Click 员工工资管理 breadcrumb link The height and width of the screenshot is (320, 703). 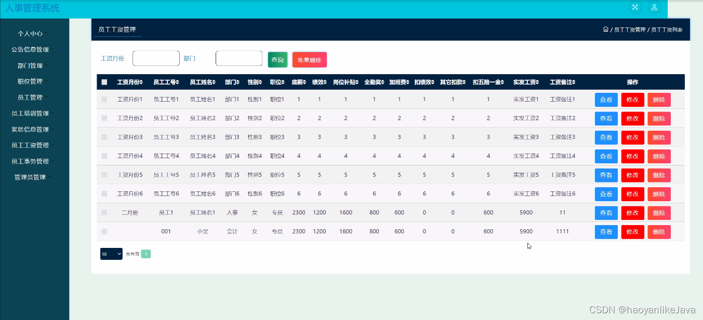click(x=629, y=30)
